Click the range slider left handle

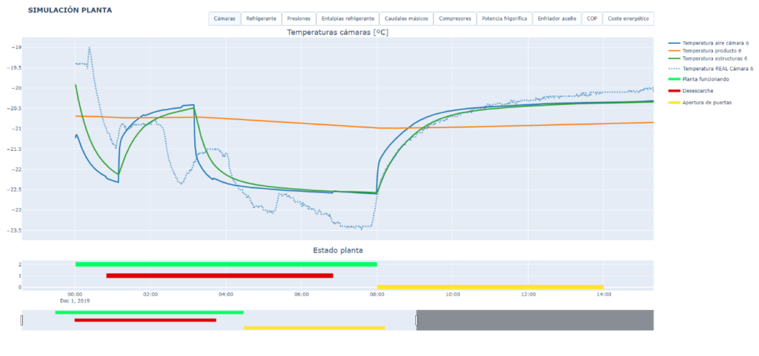point(21,320)
